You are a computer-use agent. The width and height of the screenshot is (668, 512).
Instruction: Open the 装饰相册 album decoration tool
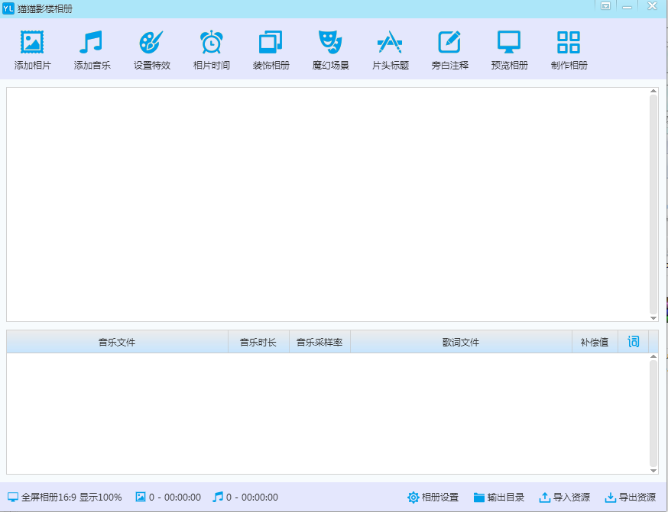click(270, 50)
